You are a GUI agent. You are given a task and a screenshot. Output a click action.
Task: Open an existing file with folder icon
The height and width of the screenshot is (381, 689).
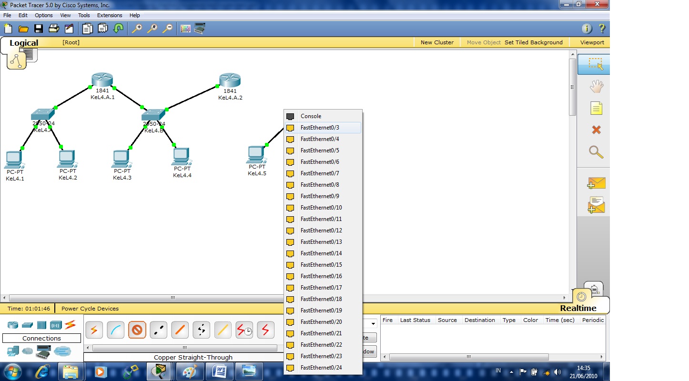[x=23, y=29]
